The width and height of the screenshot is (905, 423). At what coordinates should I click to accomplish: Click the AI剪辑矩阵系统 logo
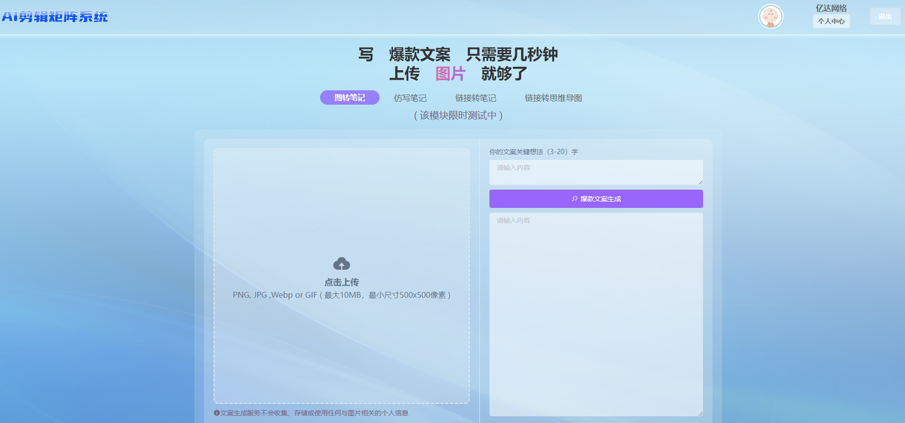point(55,17)
